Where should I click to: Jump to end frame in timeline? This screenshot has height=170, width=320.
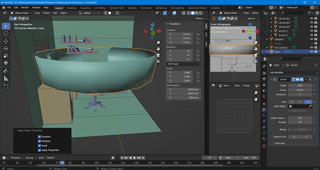tap(143, 158)
